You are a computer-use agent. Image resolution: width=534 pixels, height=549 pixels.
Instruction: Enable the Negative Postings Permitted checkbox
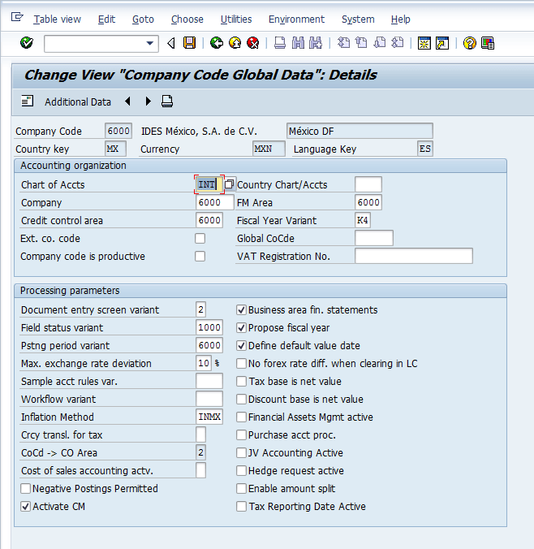(26, 489)
